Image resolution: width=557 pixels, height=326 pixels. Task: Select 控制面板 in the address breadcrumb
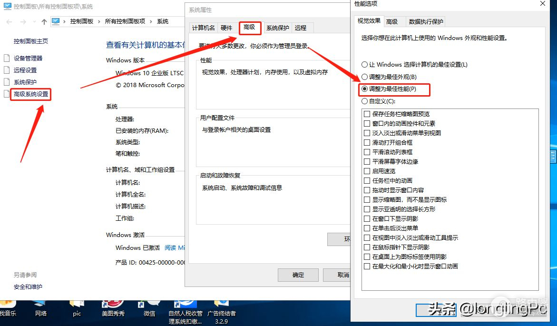coord(82,21)
